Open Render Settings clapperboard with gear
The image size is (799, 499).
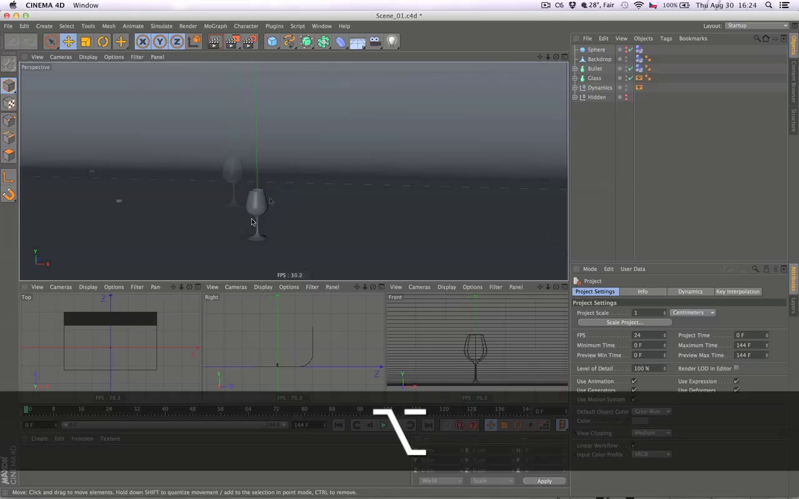(x=250, y=42)
